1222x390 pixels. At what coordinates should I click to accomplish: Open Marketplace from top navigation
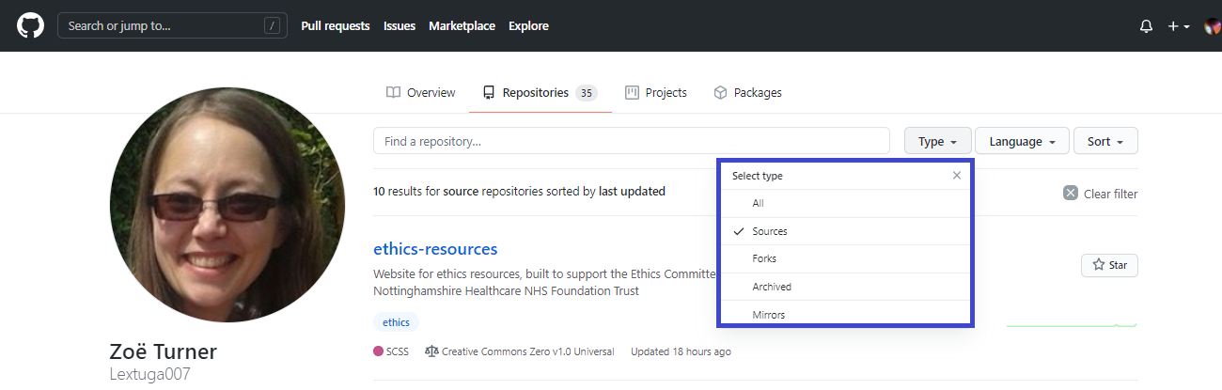click(x=462, y=26)
